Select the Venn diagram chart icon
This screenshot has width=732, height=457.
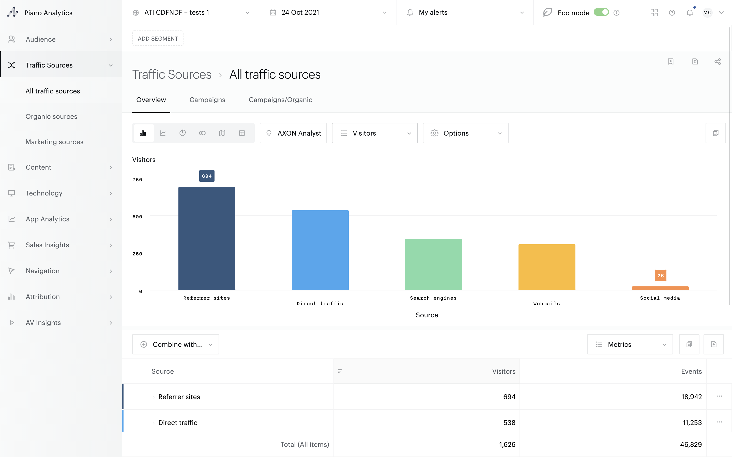pos(202,133)
